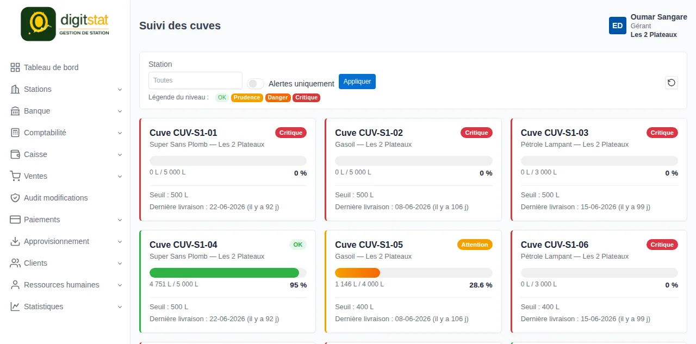
Task: Expand the Stations submenu chevron
Action: [120, 90]
